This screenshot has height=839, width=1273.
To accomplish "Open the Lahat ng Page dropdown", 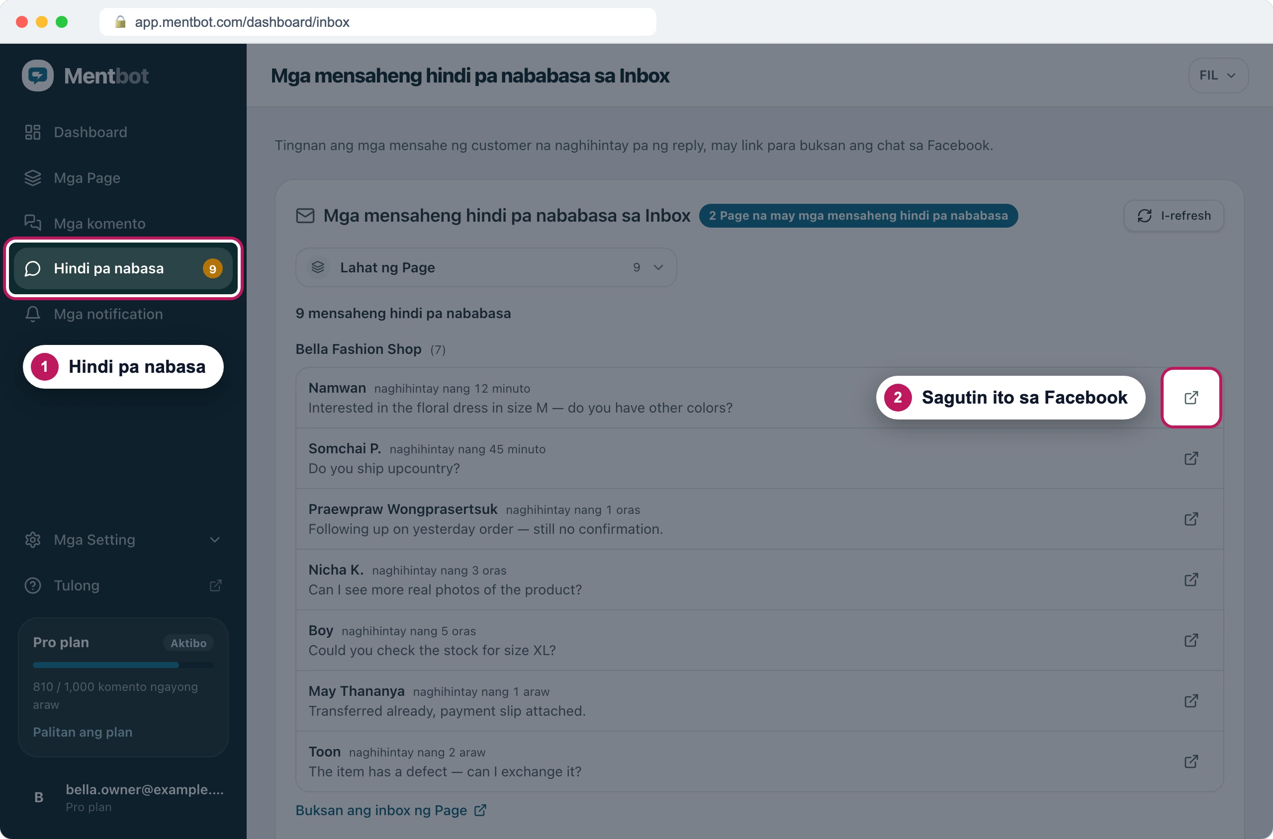I will (x=485, y=267).
